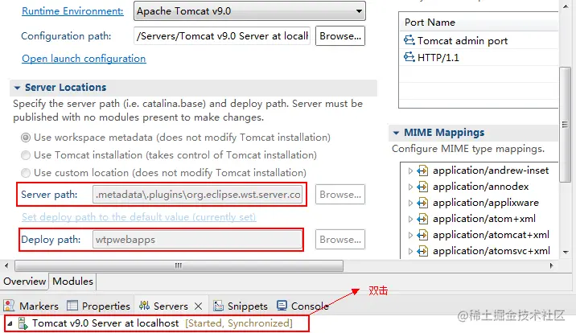This screenshot has width=576, height=333.
Task: Click the horizontal scrollbar right arrow
Action: point(551,265)
